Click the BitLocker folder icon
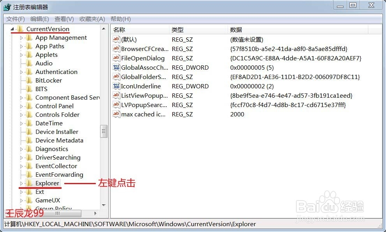The width and height of the screenshot is (386, 232). click(x=29, y=81)
